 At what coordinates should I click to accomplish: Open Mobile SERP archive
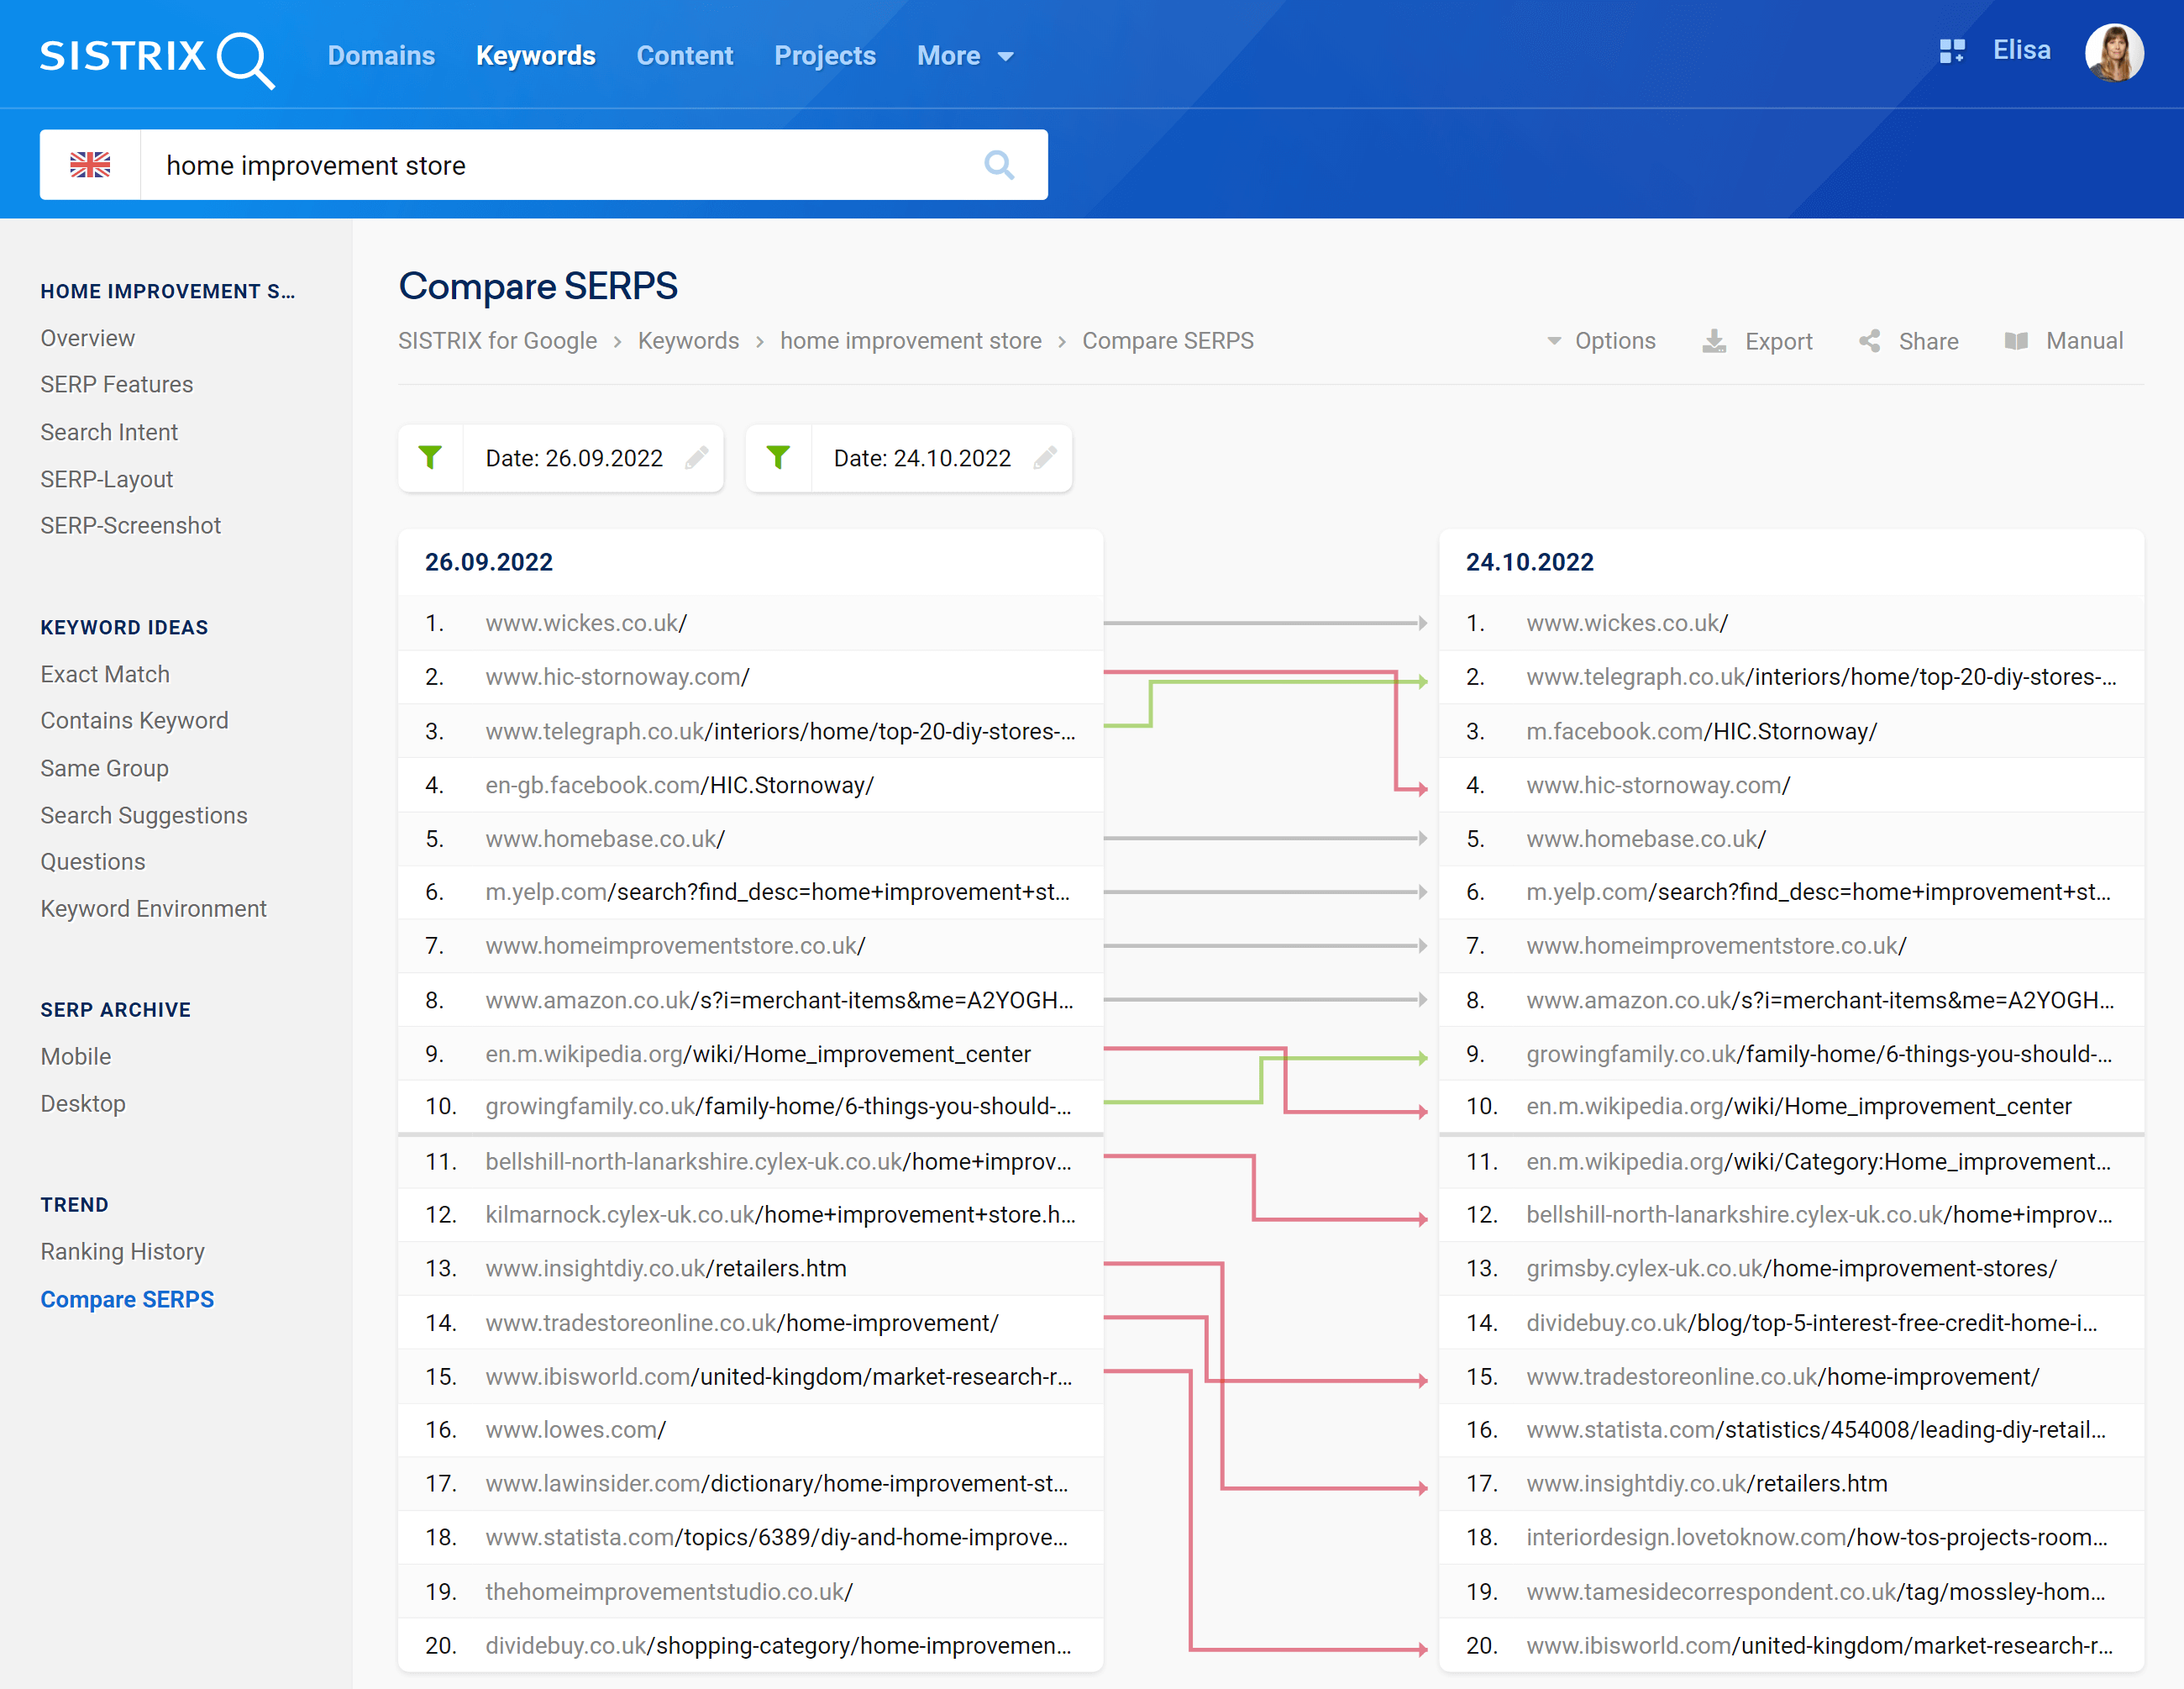pos(76,1056)
